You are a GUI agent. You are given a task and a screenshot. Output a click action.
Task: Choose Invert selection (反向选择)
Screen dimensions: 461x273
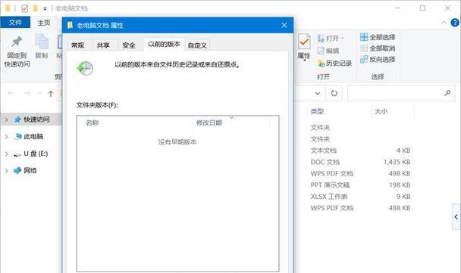click(x=378, y=59)
